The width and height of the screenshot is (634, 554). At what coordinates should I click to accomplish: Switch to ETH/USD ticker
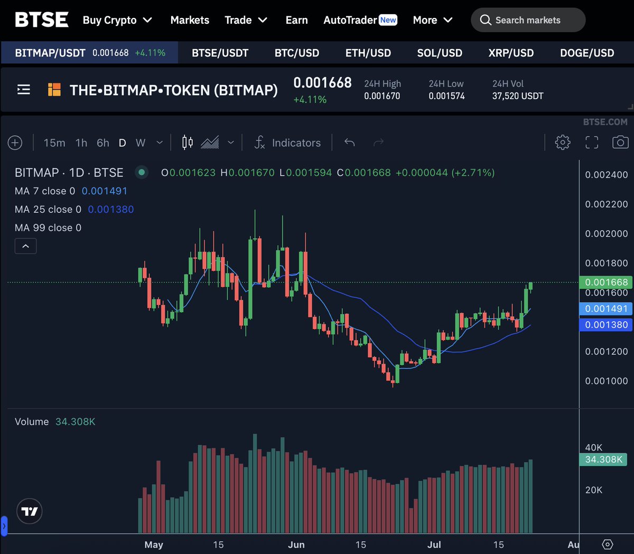(368, 53)
